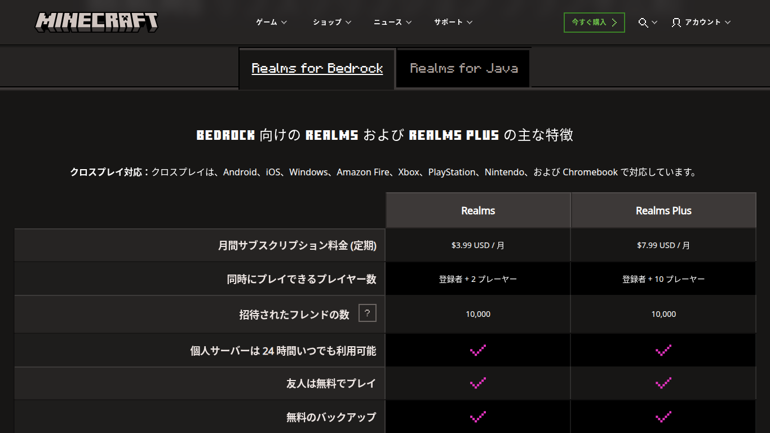Screen dimensions: 770x433
Task: Click the Realms Plus column header
Action: pos(663,211)
